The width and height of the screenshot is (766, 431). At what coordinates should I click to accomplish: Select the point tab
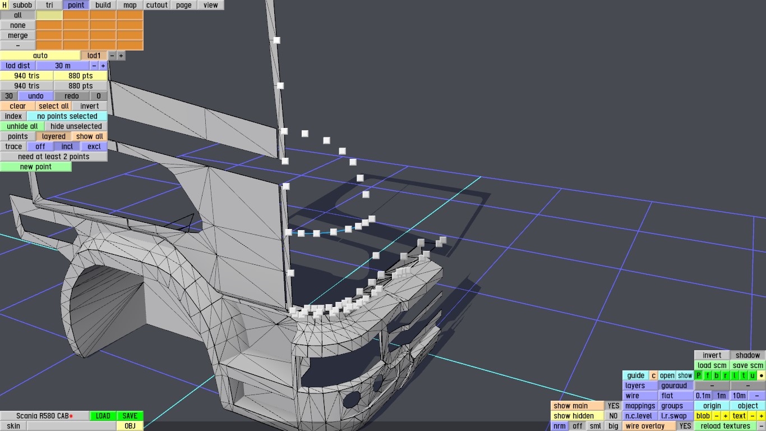pyautogui.click(x=76, y=5)
